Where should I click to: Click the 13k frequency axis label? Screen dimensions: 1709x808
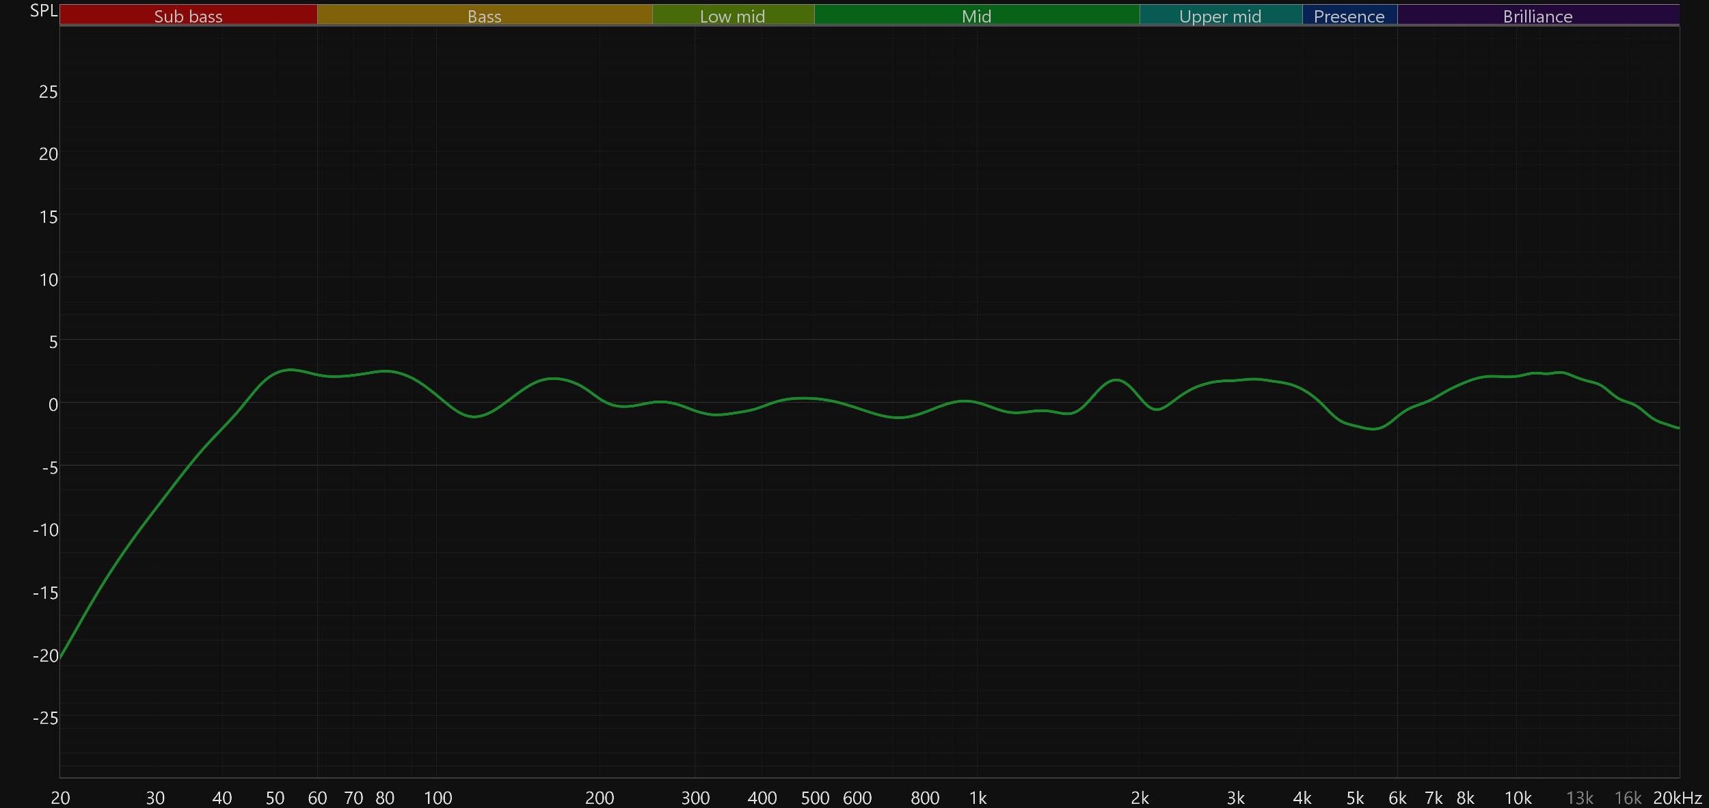tap(1580, 798)
